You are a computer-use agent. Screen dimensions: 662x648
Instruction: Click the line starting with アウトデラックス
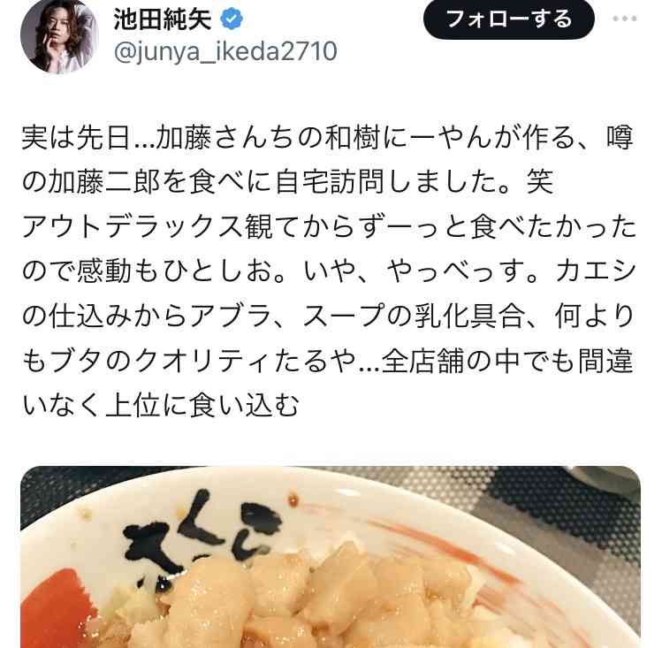coord(329,226)
